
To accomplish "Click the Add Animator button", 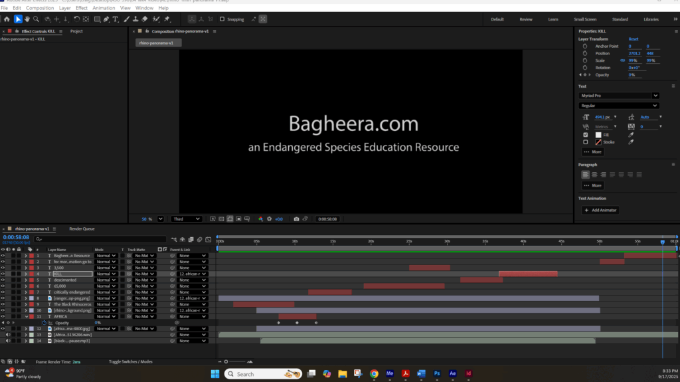I will point(600,210).
